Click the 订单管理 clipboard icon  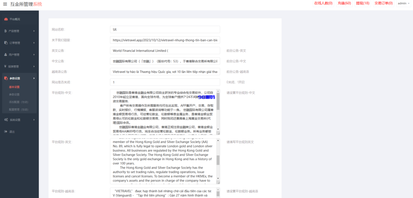[6, 43]
